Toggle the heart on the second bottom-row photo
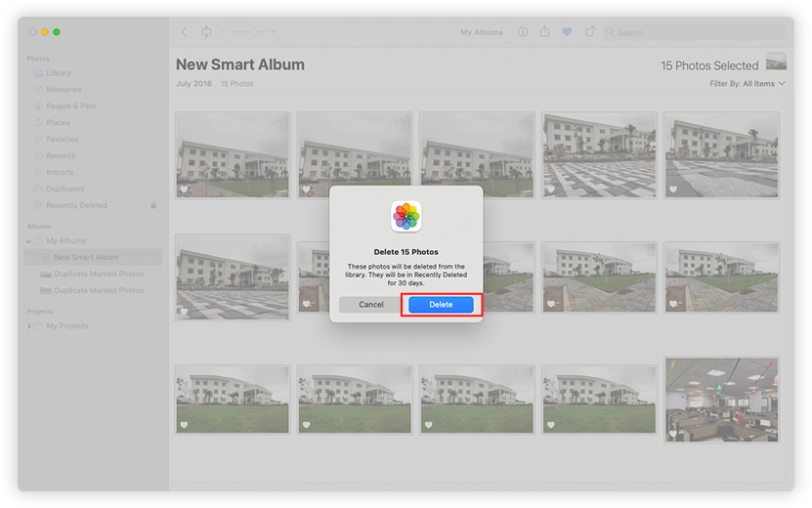Screen dimensions: 812x508 (306, 425)
